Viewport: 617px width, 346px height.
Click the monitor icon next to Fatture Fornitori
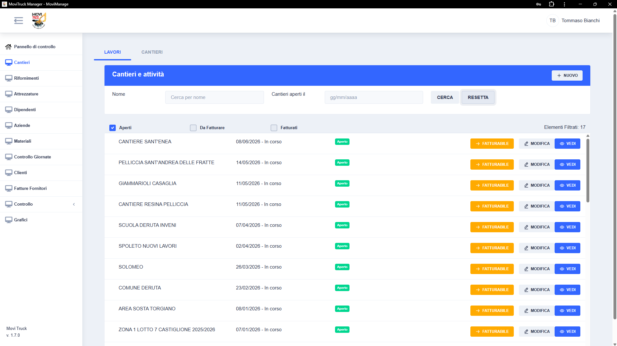point(9,189)
